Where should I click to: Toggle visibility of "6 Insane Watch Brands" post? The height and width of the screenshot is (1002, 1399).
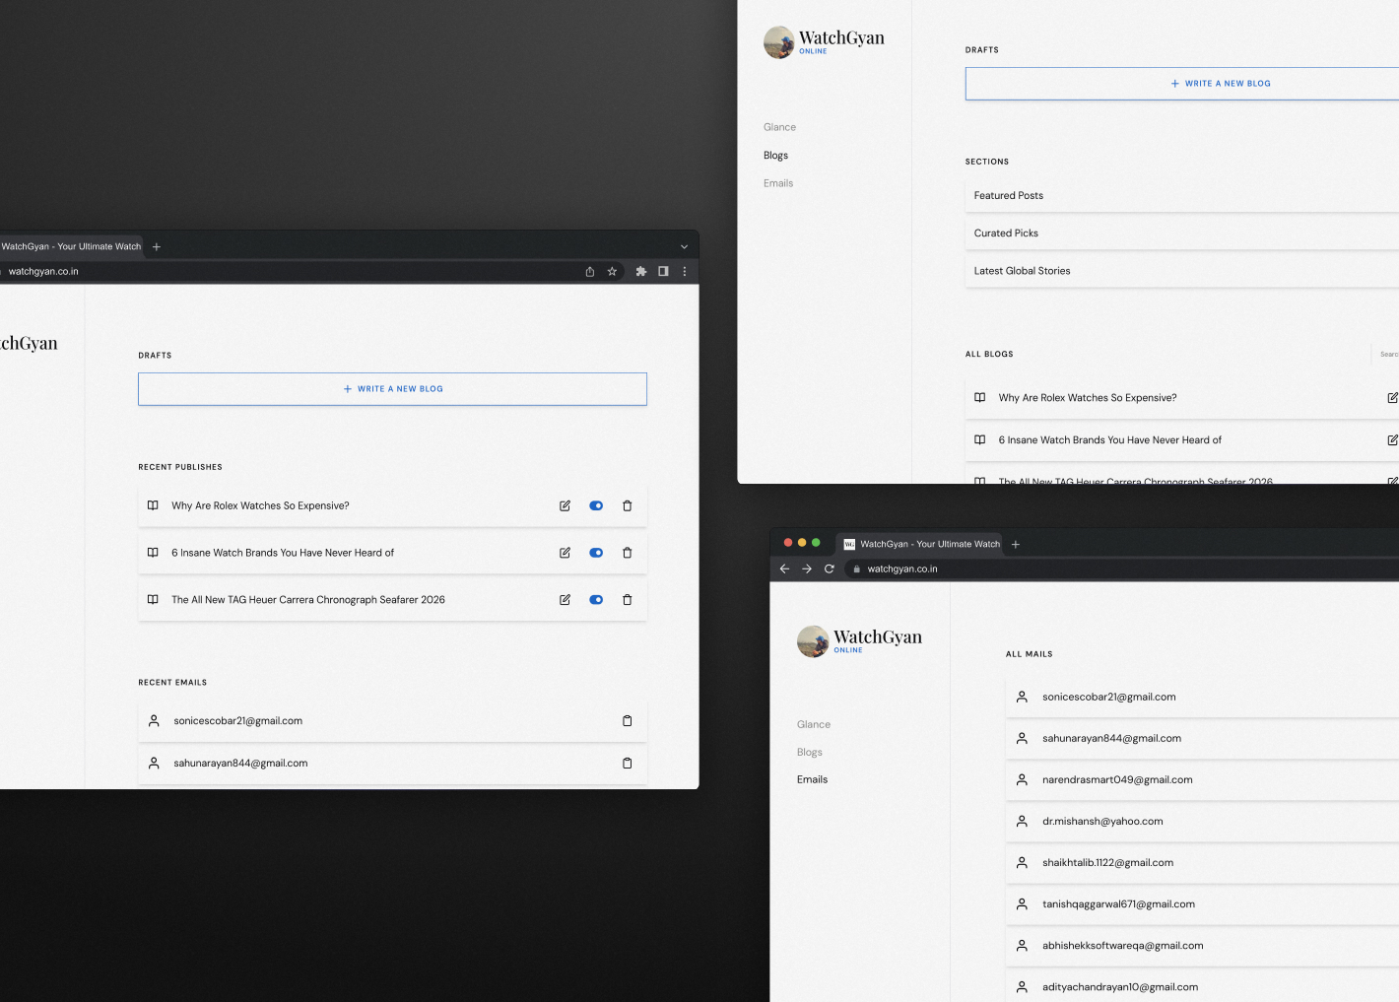point(596,553)
